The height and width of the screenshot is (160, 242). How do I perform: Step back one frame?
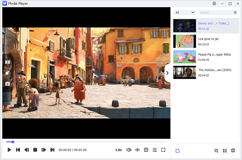click(x=26, y=150)
